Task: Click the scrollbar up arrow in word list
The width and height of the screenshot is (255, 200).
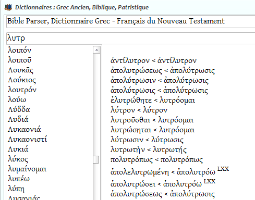Action: pyautogui.click(x=96, y=50)
